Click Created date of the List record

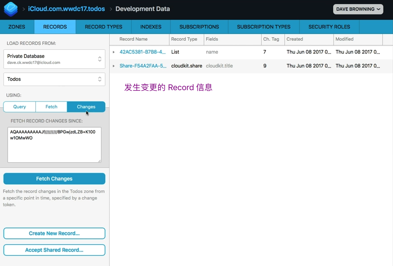pos(309,52)
